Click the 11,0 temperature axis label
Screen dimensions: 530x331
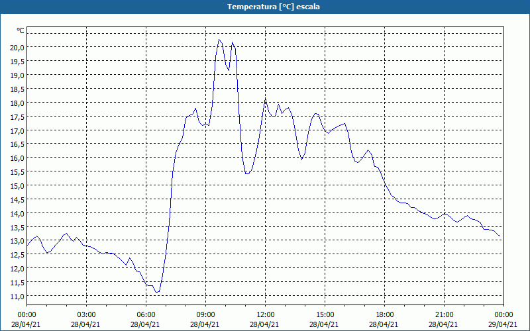pyautogui.click(x=17, y=297)
